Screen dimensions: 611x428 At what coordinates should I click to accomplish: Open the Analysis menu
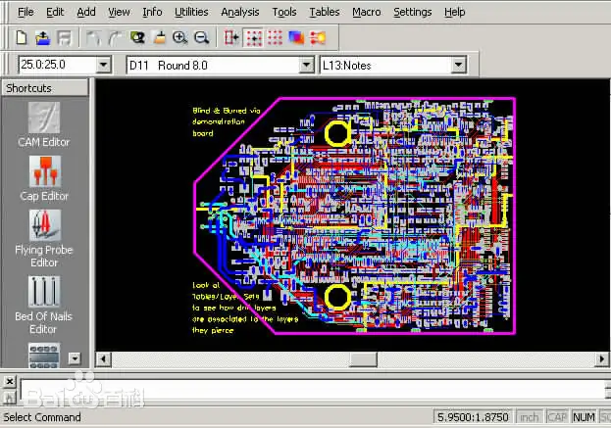pos(240,12)
